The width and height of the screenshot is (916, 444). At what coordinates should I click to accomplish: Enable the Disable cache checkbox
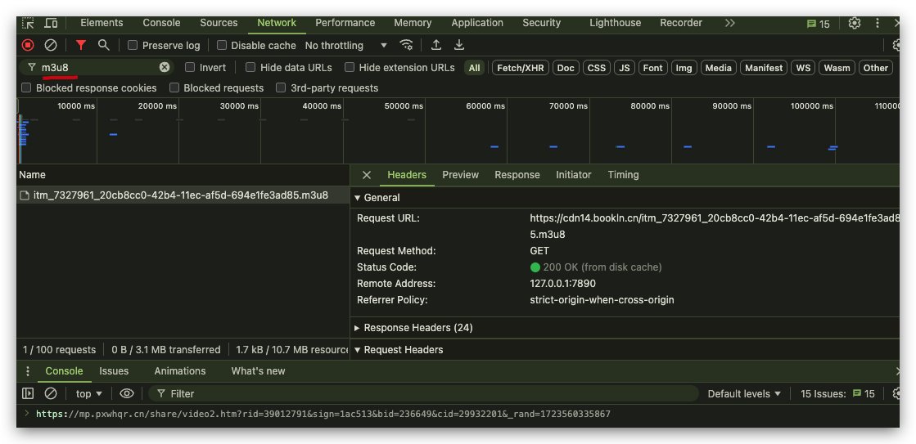coord(221,45)
